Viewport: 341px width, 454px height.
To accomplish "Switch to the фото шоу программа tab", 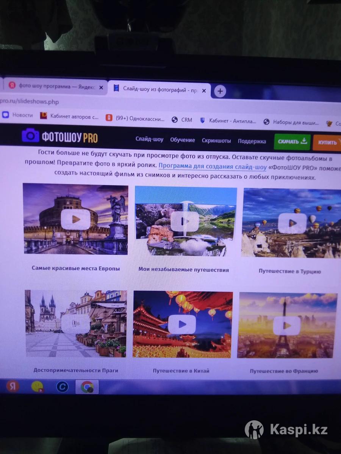I will tap(53, 87).
